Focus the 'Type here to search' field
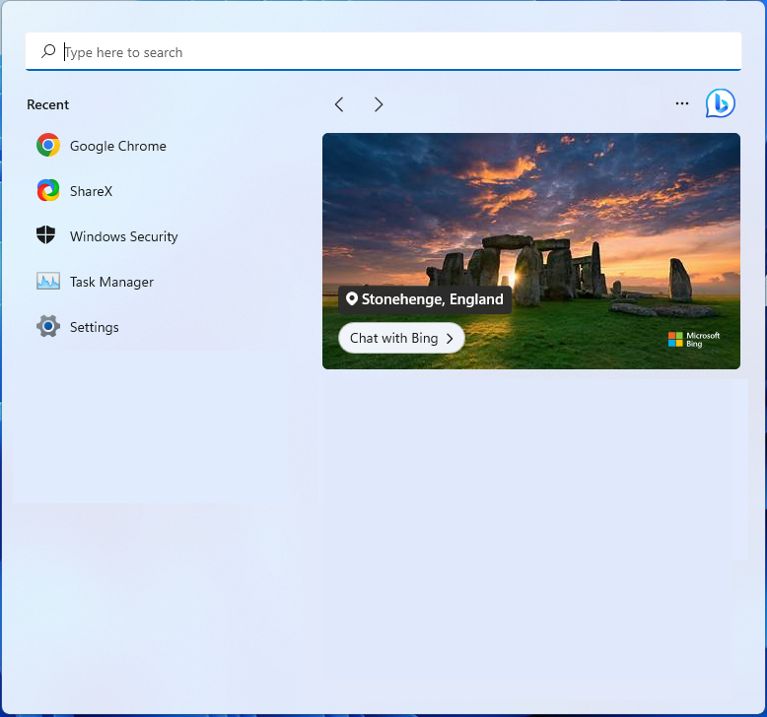The width and height of the screenshot is (767, 717). 394,52
